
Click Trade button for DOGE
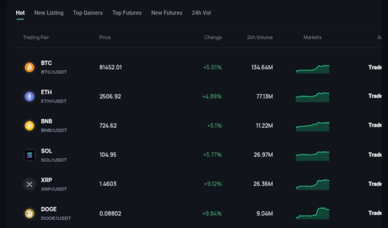click(375, 213)
